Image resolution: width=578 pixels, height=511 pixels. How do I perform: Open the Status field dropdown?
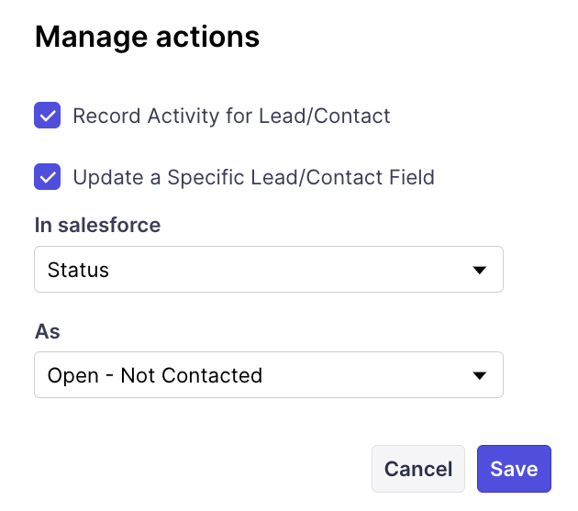point(268,270)
